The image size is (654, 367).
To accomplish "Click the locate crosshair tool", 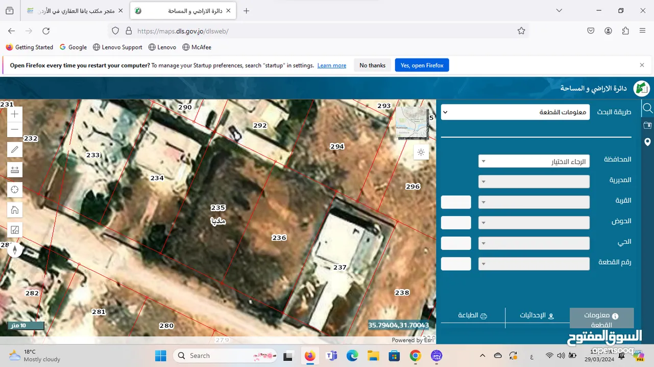I will click(15, 190).
